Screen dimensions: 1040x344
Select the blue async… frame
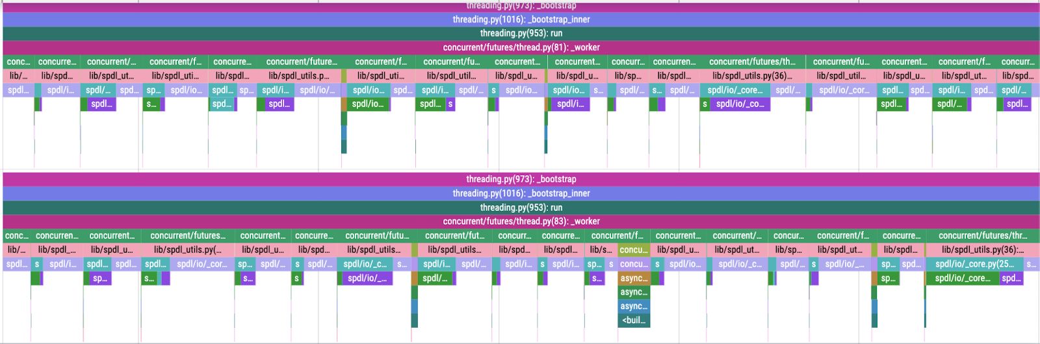[634, 306]
